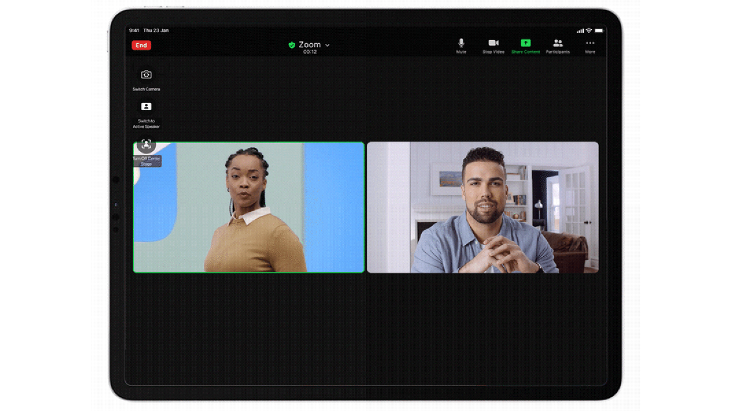The width and height of the screenshot is (732, 411).
Task: Open Share Content green icon
Action: 525,46
